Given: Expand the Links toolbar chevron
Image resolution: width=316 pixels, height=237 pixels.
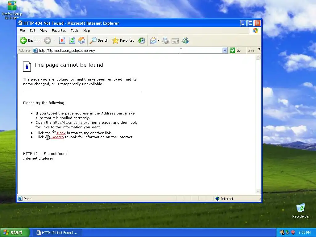Looking at the screenshot, I should [x=259, y=49].
